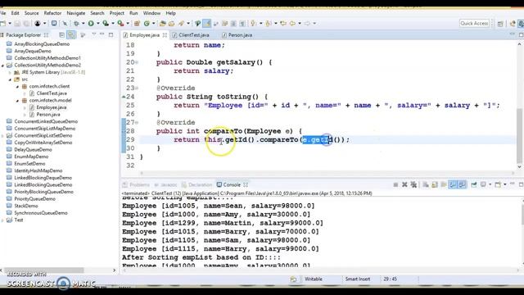Expand the Test project tree arrow
This screenshot has width=524, height=295.
point(2,220)
